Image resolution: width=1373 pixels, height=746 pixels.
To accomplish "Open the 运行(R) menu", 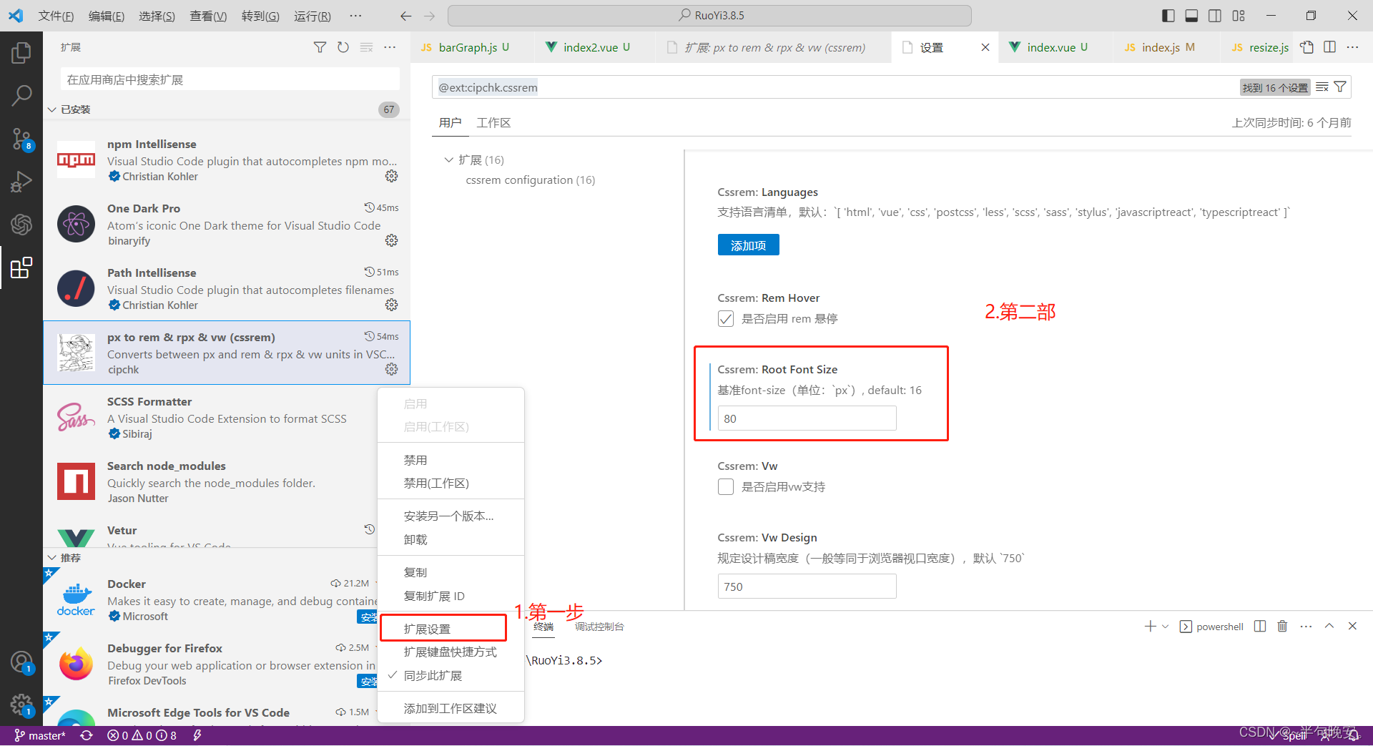I will point(313,16).
